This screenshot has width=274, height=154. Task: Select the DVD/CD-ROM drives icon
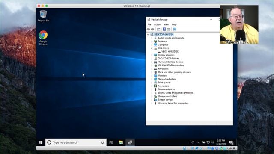coord(155,59)
